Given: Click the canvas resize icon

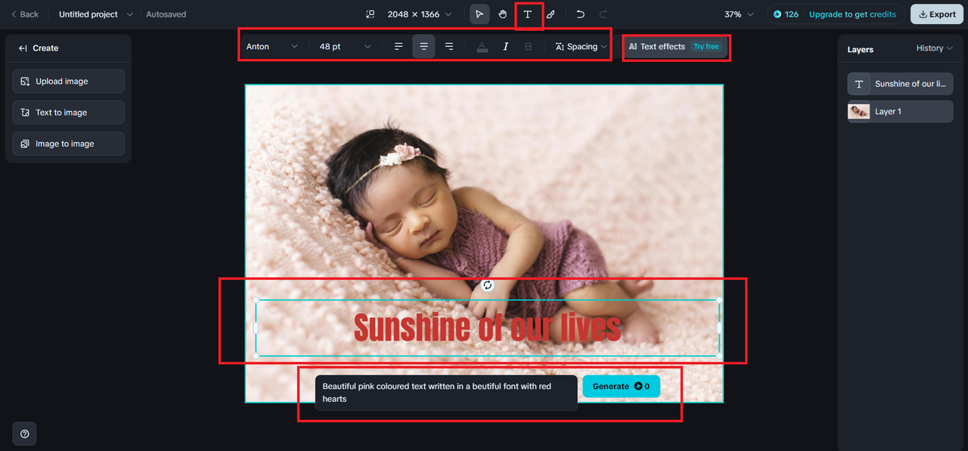Looking at the screenshot, I should (x=371, y=14).
